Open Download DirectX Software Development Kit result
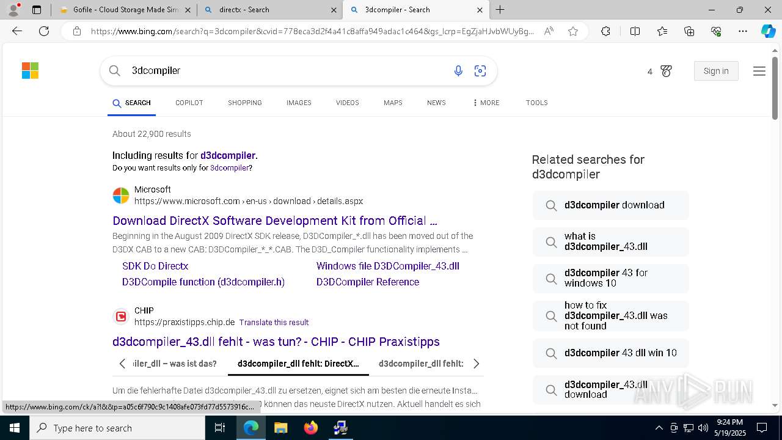 point(275,221)
